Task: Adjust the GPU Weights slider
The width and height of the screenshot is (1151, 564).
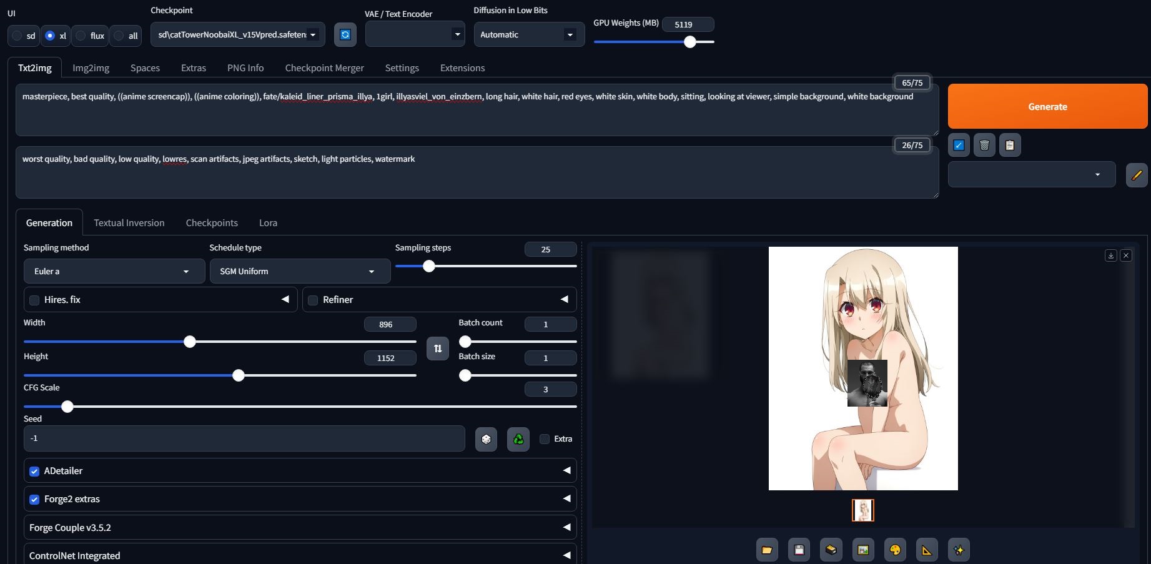Action: 654,42
